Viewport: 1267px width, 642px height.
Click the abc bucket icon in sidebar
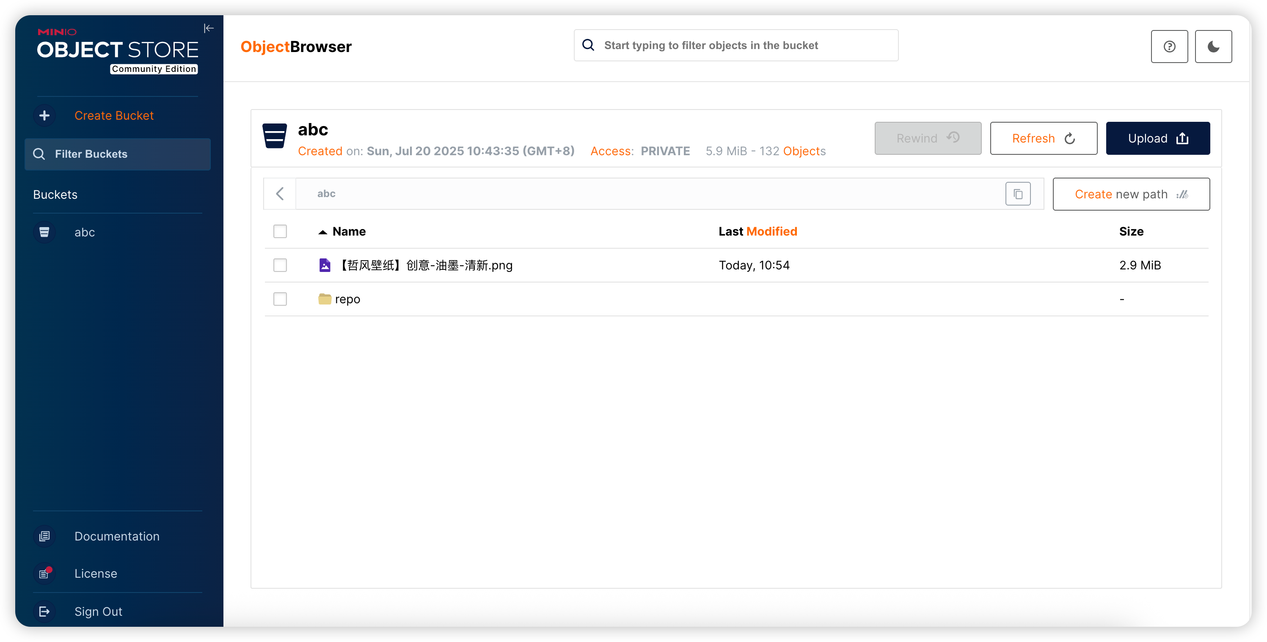[44, 232]
